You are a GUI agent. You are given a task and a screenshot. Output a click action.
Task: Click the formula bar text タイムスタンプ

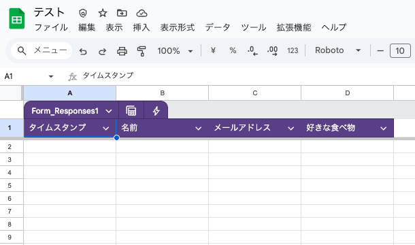pyautogui.click(x=108, y=76)
